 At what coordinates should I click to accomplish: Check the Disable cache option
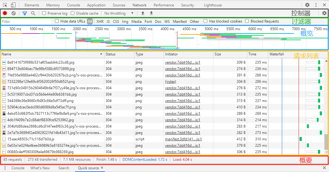73,13
